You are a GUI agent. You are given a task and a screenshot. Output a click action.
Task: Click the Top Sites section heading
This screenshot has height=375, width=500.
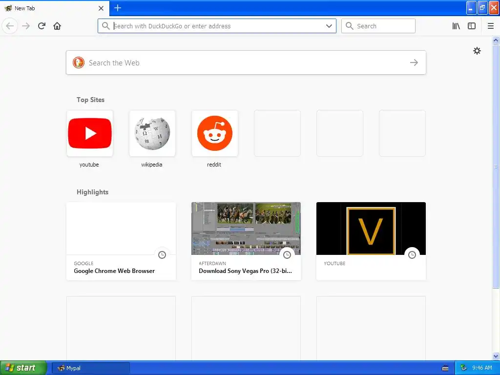coord(90,100)
